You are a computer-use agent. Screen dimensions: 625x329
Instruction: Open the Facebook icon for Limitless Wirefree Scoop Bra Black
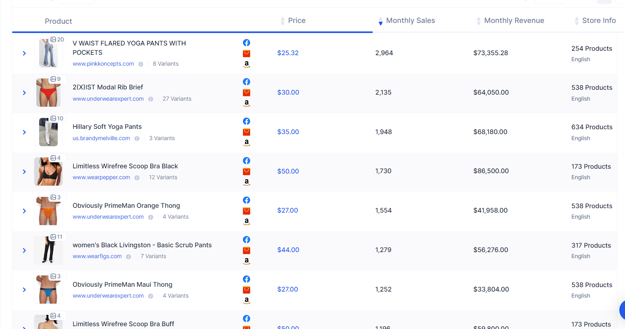tap(246, 161)
